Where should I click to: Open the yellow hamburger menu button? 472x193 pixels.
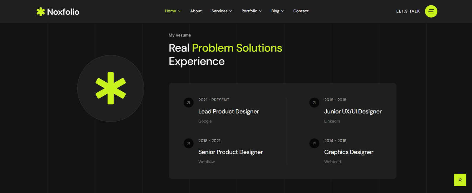(x=431, y=11)
